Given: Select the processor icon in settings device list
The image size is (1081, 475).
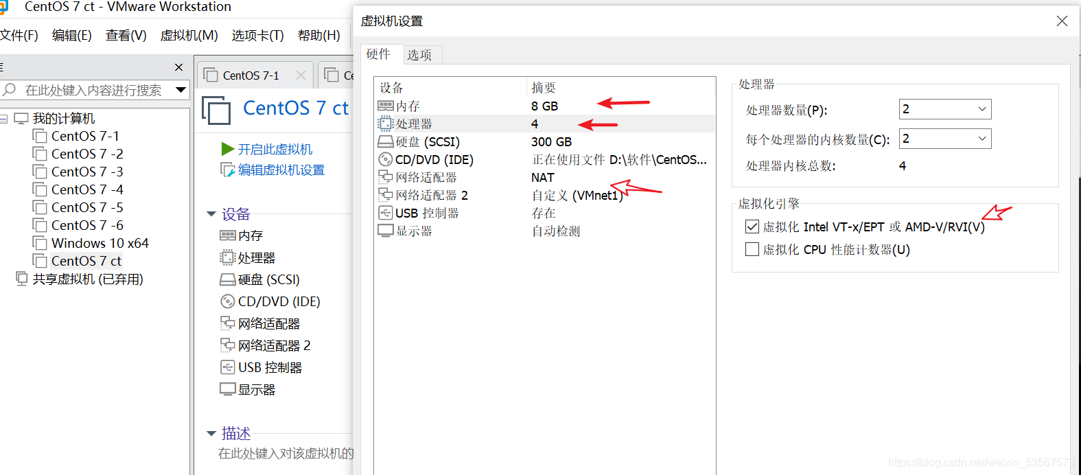Looking at the screenshot, I should [385, 124].
